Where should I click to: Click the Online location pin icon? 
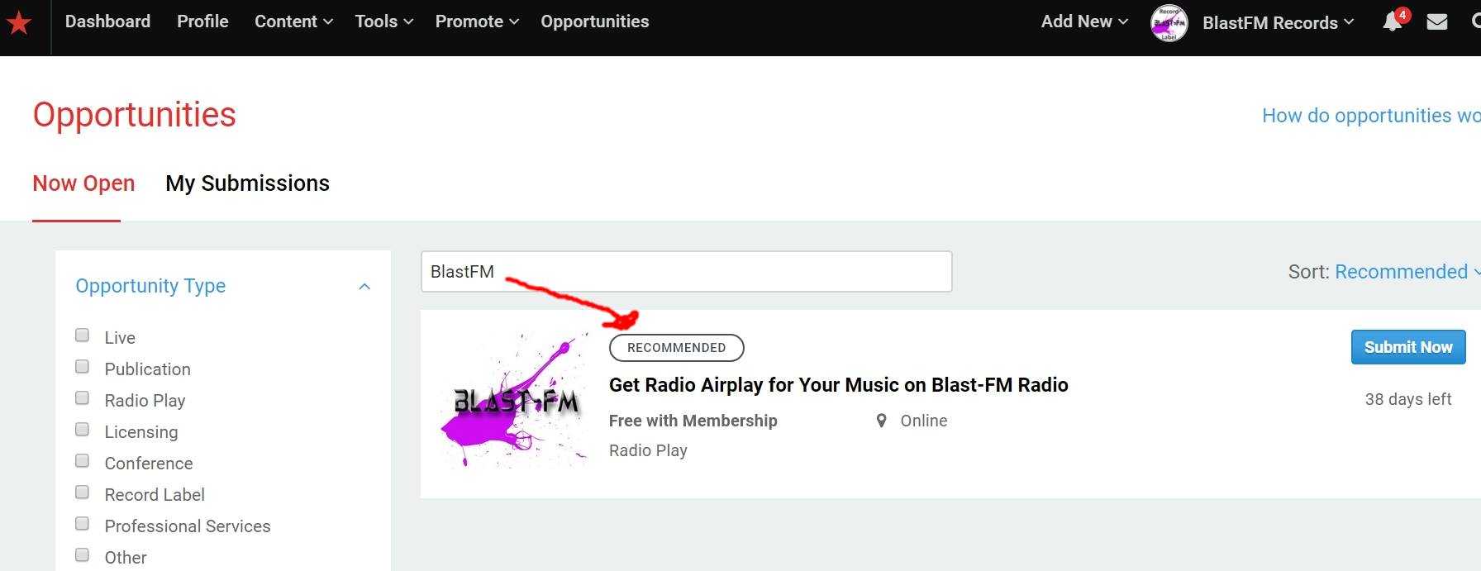click(x=881, y=421)
